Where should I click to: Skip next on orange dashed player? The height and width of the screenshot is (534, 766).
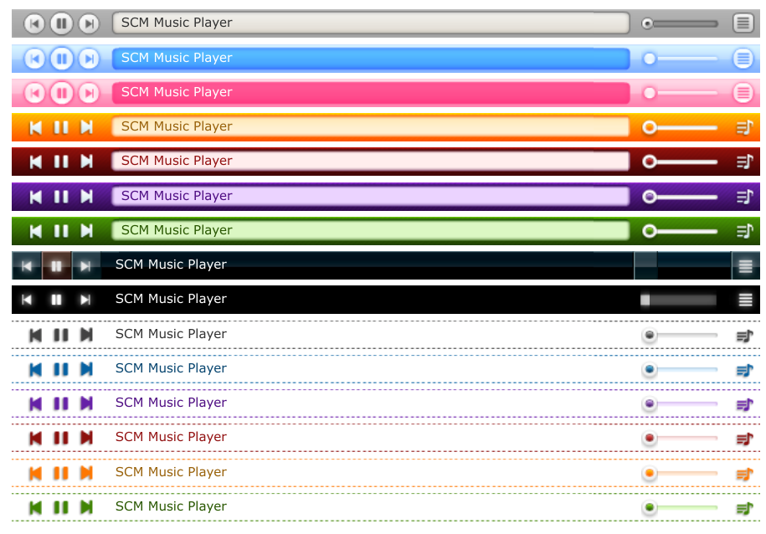click(86, 473)
